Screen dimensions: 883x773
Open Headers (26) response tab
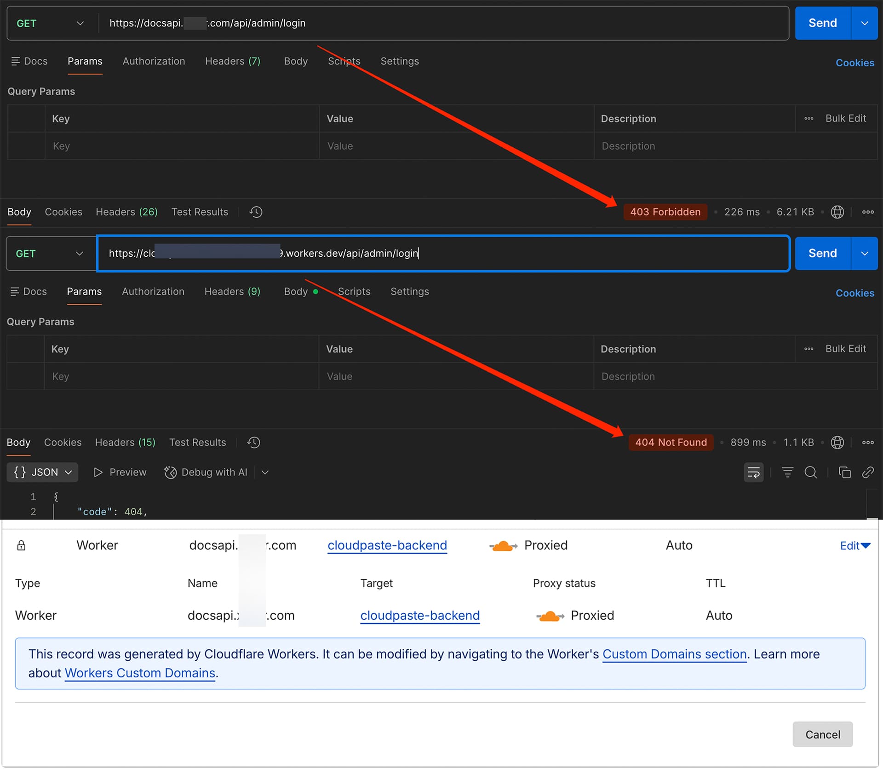(126, 212)
